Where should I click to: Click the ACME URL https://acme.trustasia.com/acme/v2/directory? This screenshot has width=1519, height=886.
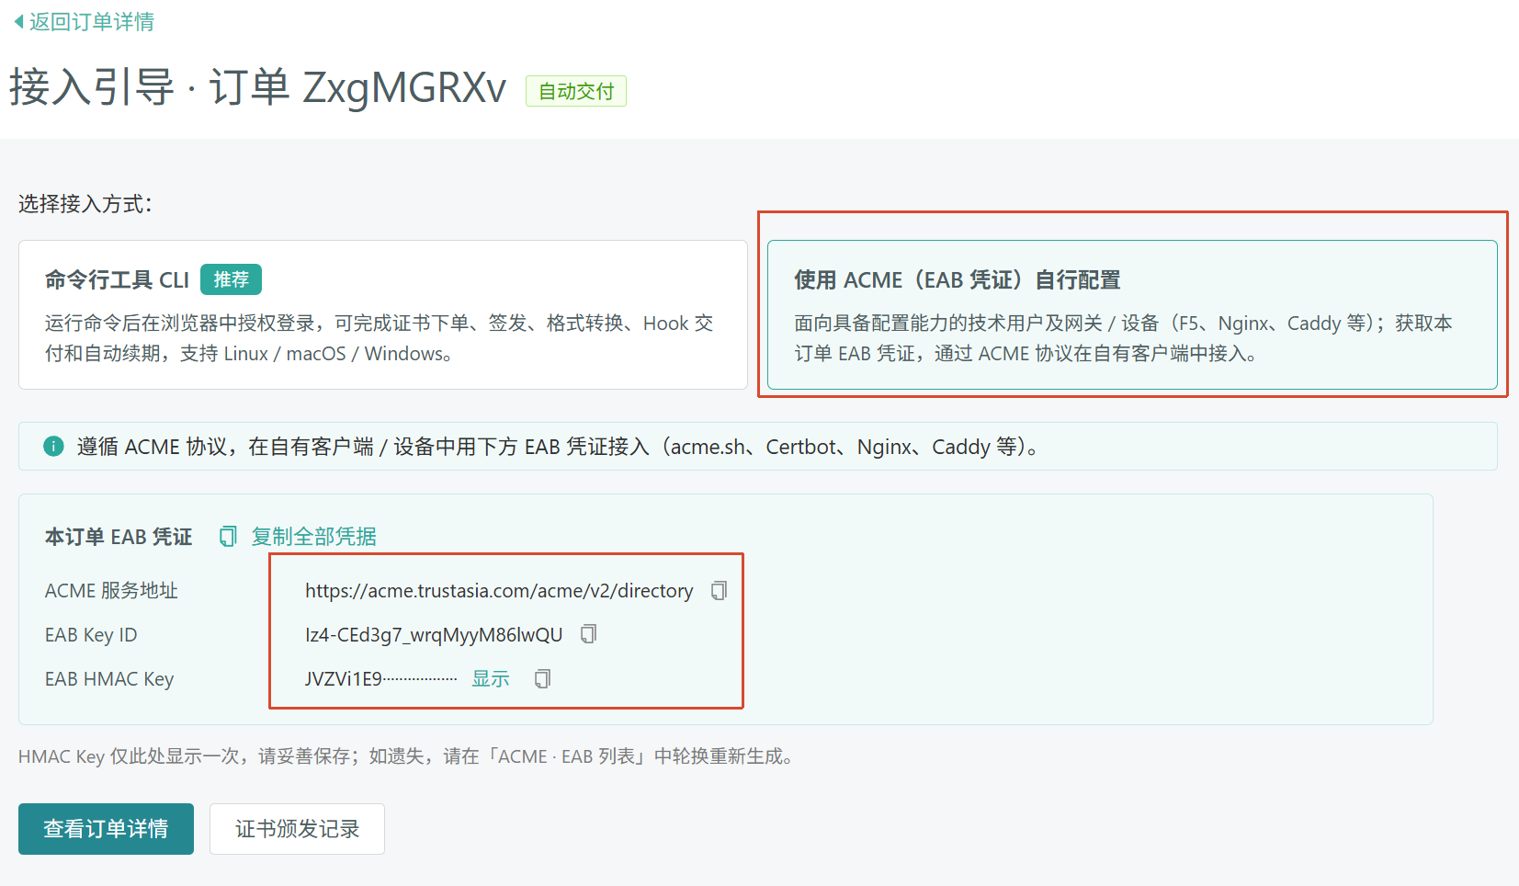[x=499, y=591]
